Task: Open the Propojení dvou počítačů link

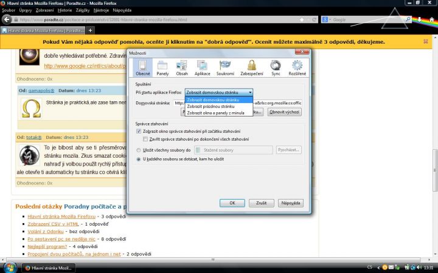Action: click(x=74, y=254)
